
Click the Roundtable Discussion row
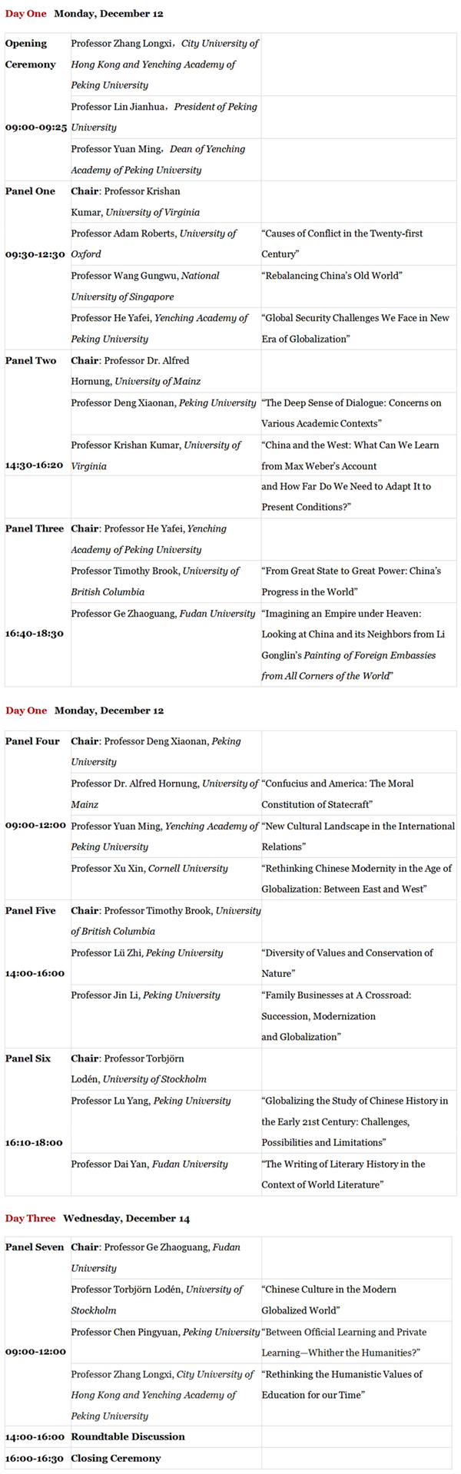pos(128,1436)
